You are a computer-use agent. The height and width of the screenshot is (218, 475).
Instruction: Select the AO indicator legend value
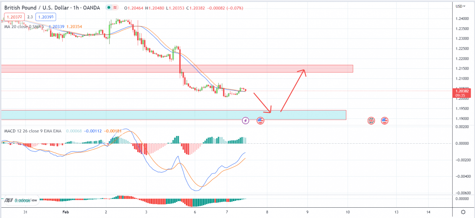click(23, 201)
